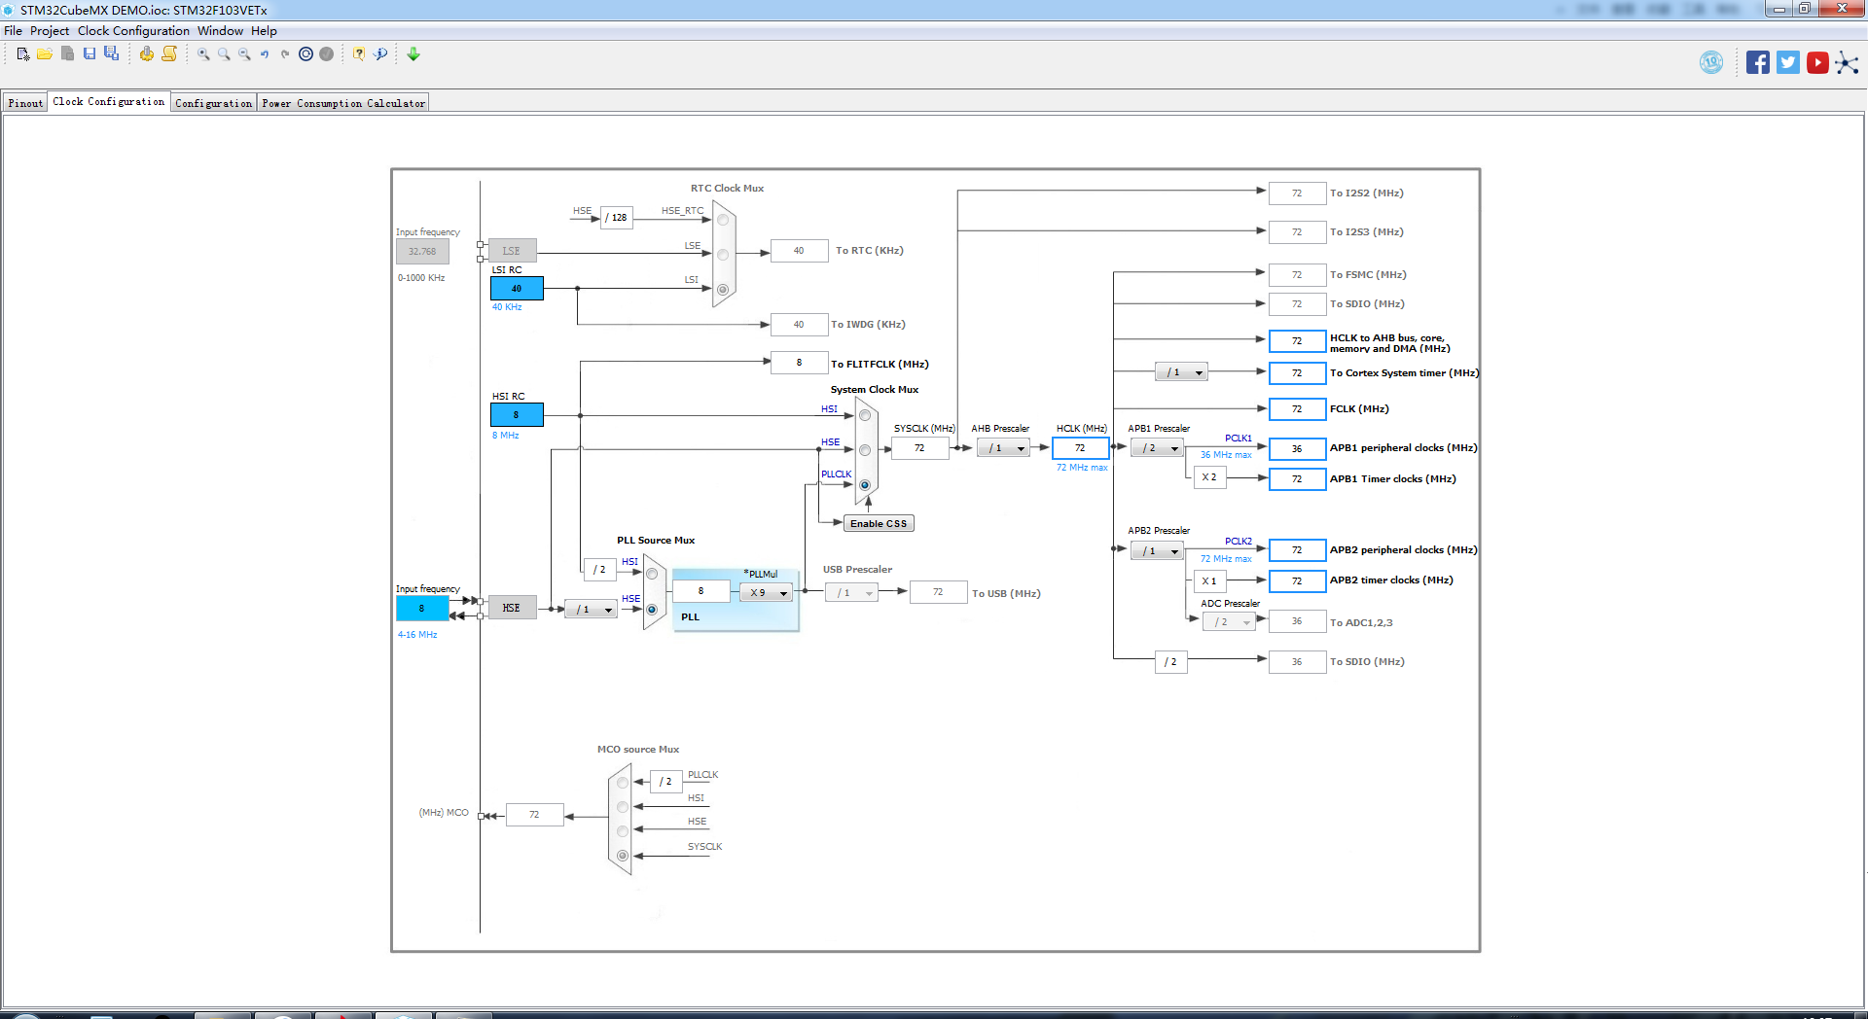
Task: Click the SYSCLK (MHz) value box
Action: pos(919,448)
